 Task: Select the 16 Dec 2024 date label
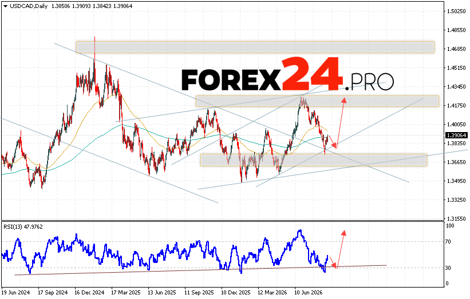pyautogui.click(x=89, y=292)
